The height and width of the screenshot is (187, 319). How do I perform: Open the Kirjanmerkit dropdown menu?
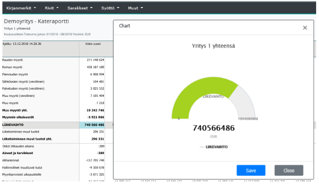click(21, 8)
